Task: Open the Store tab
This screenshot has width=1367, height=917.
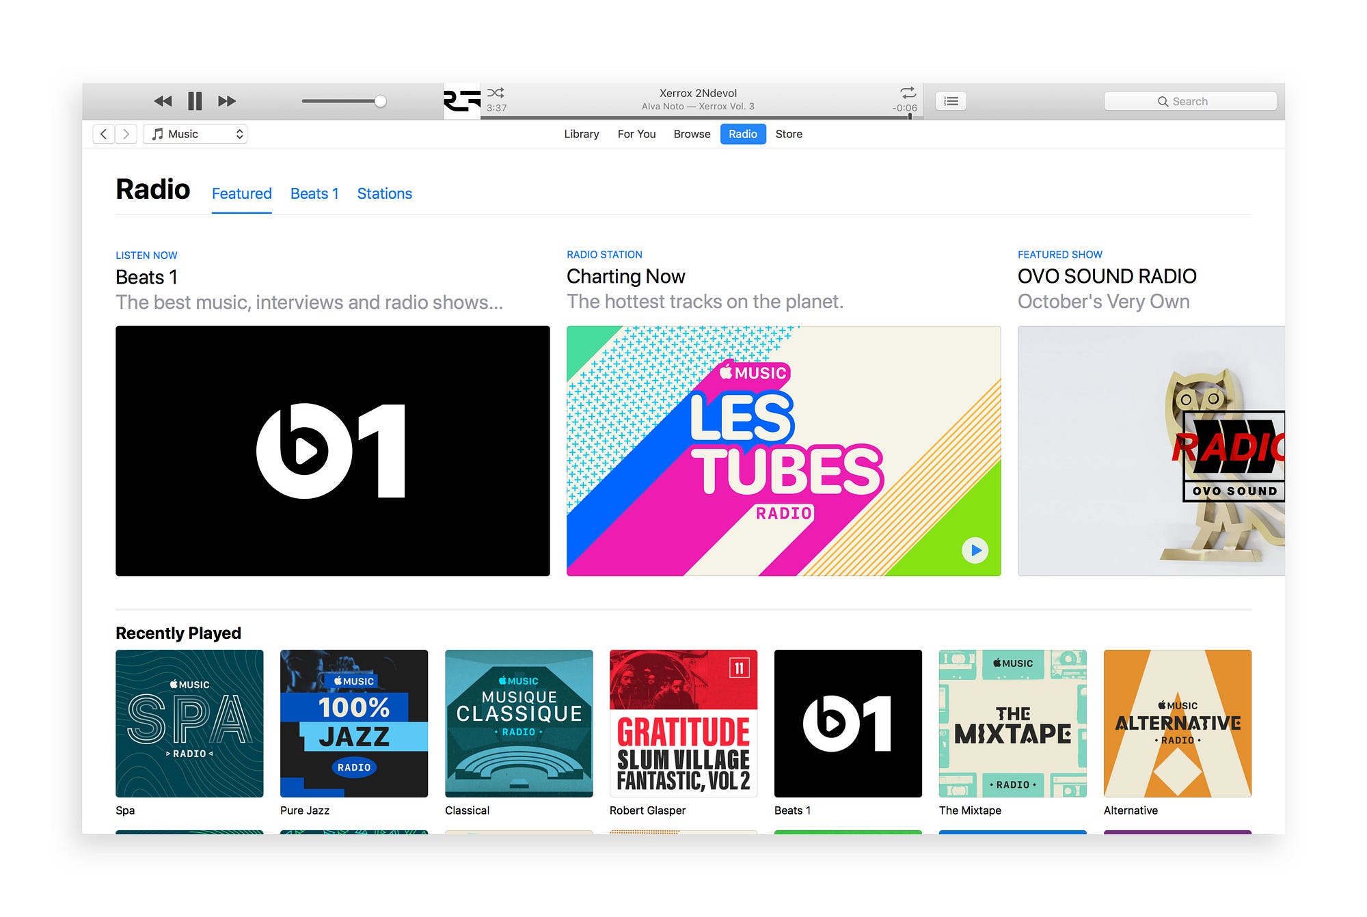Action: 789,134
